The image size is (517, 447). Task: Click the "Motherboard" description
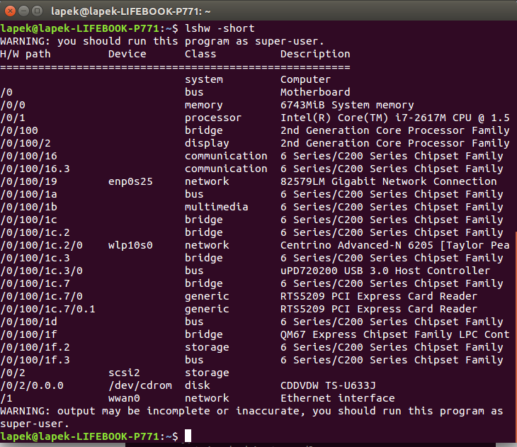click(x=315, y=92)
